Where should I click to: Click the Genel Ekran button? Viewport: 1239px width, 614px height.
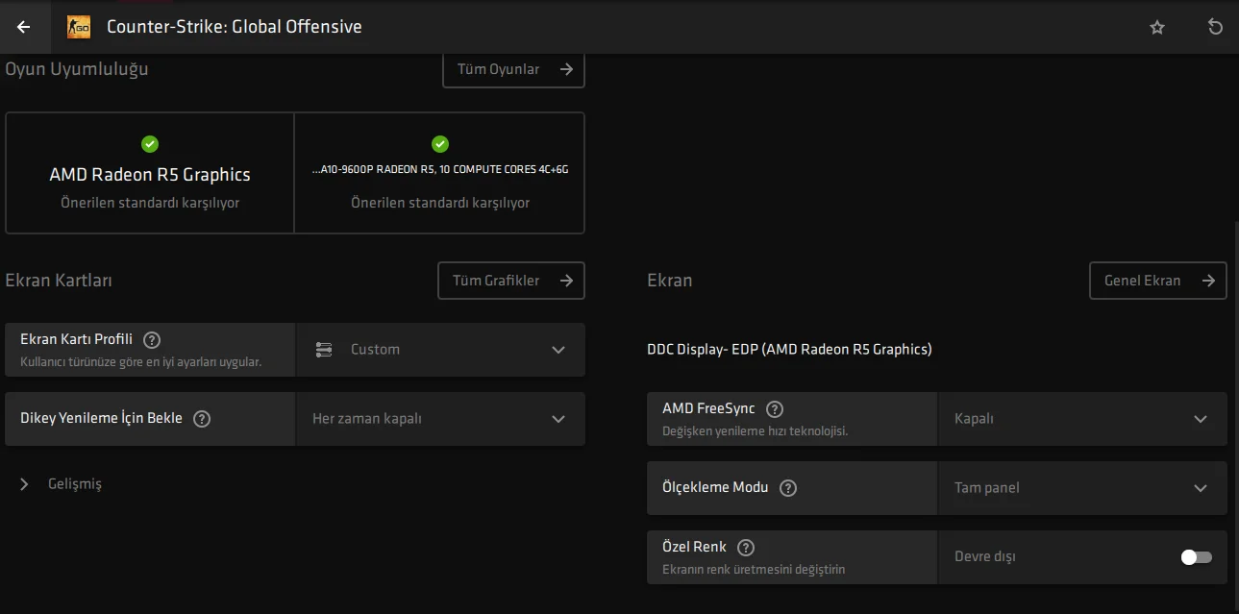[x=1157, y=281]
